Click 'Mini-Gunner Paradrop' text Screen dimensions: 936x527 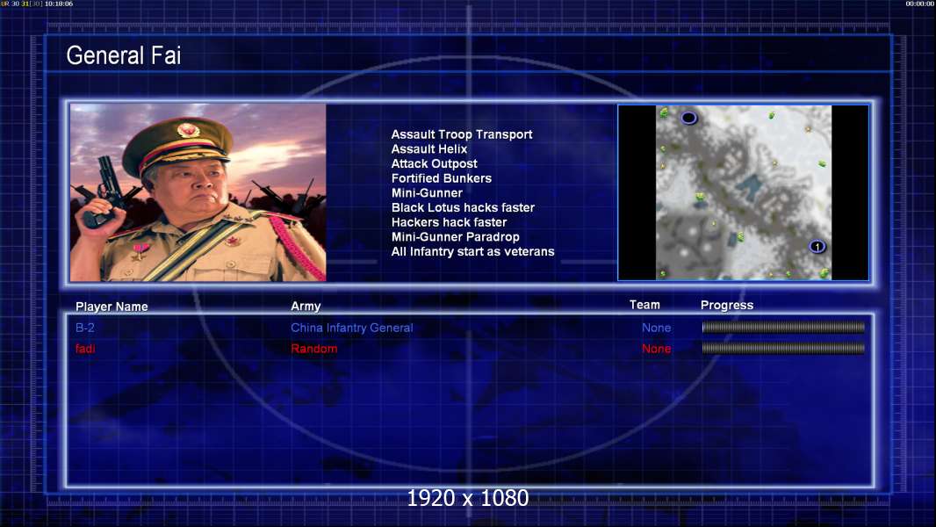click(x=455, y=237)
